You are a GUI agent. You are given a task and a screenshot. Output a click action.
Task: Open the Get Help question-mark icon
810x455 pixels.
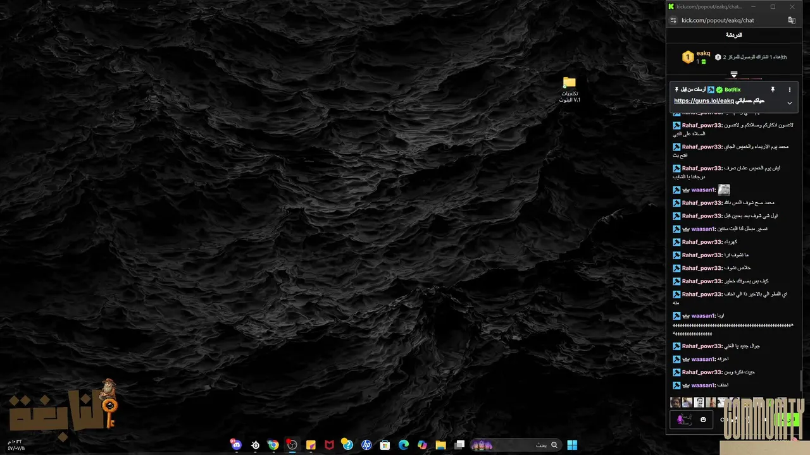point(347,445)
